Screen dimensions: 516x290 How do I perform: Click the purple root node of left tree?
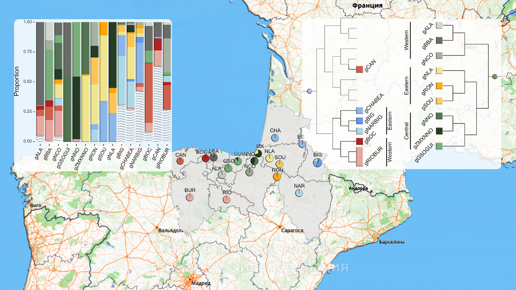coord(309,91)
